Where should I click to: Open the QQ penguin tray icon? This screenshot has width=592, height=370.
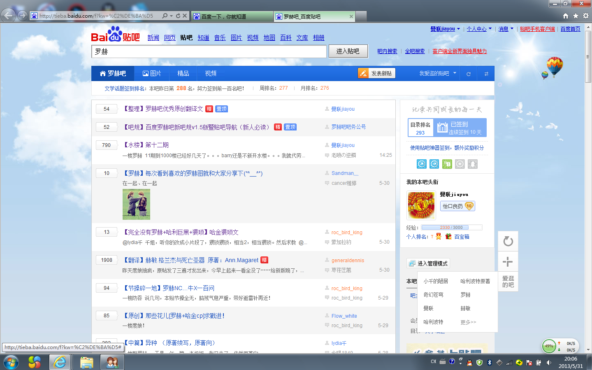pyautogui.click(x=469, y=363)
